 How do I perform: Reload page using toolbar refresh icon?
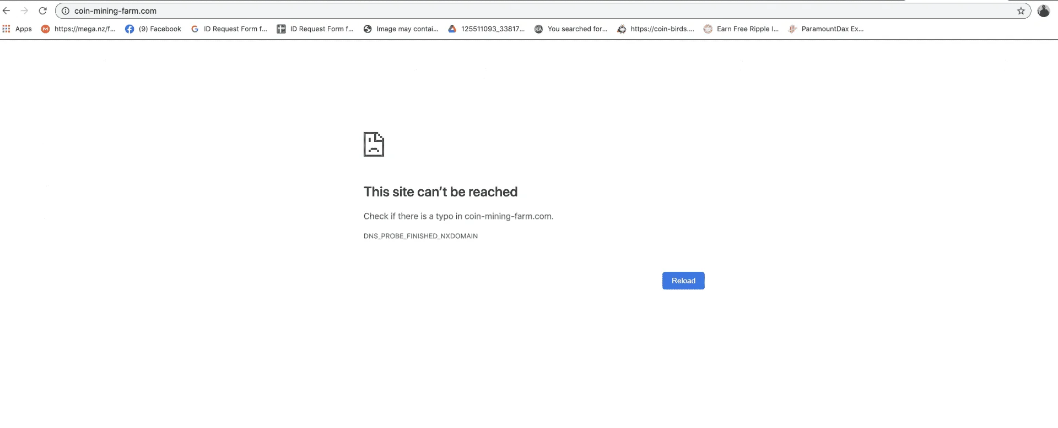point(43,11)
